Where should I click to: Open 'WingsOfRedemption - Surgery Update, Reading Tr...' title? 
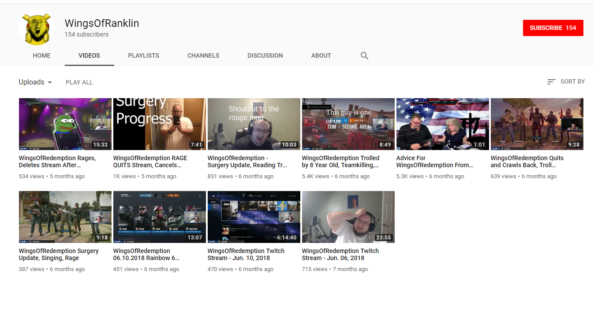[x=247, y=162]
